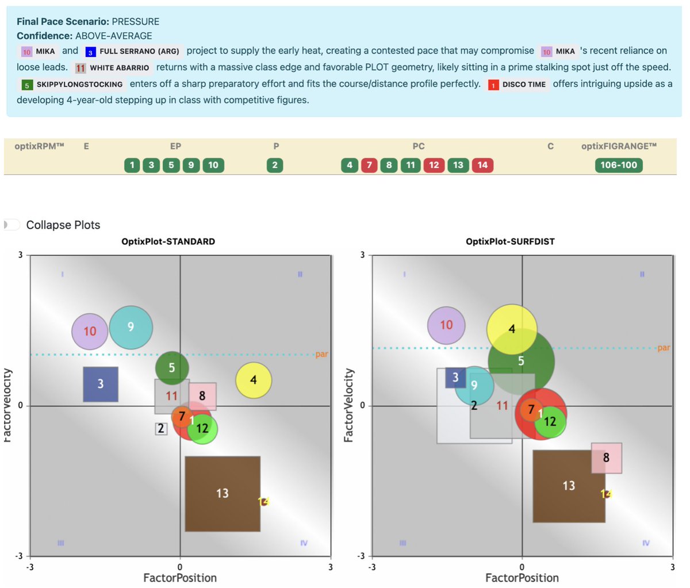Click the 106-100 optixFIGRANGE badge
Viewport: 690px width, 588px height.
click(x=619, y=165)
